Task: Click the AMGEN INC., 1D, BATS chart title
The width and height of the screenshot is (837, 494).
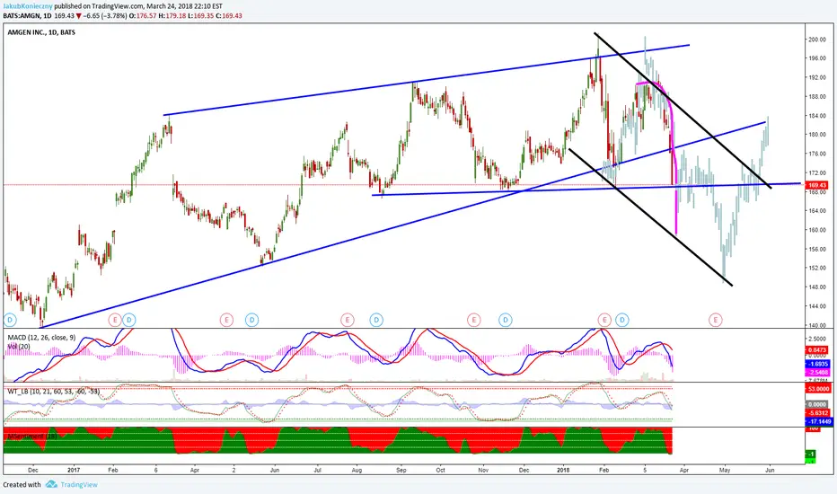Action: 41,32
